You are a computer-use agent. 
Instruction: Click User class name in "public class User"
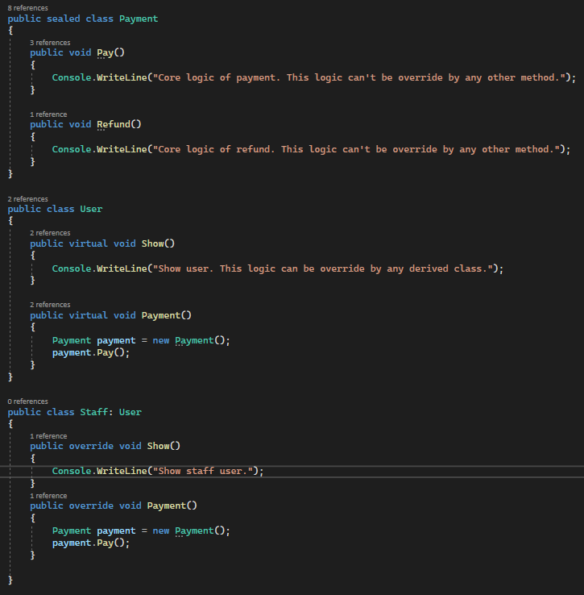point(91,209)
